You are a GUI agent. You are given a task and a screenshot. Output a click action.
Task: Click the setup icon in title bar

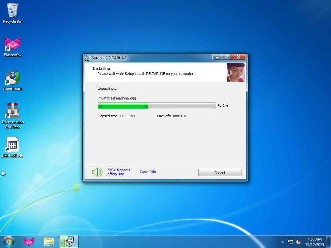coord(87,58)
